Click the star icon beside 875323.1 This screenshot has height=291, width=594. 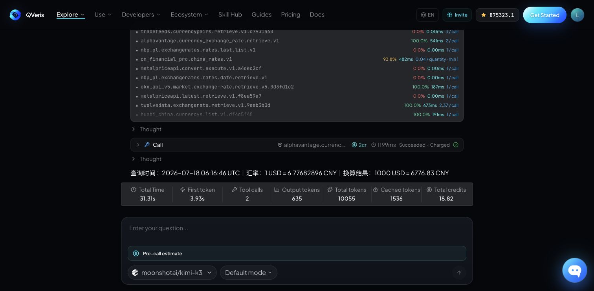tap(484, 15)
